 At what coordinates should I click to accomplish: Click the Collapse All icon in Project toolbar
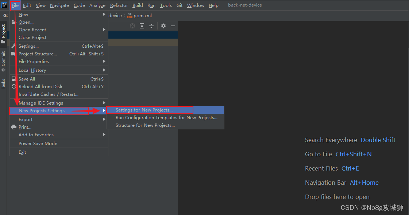coord(151,26)
